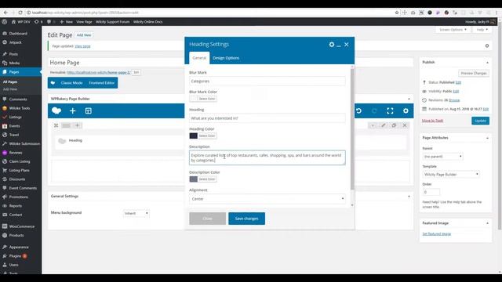This screenshot has height=282, width=502.
Task: Close the Heading Settings dialog
Action: (x=347, y=45)
